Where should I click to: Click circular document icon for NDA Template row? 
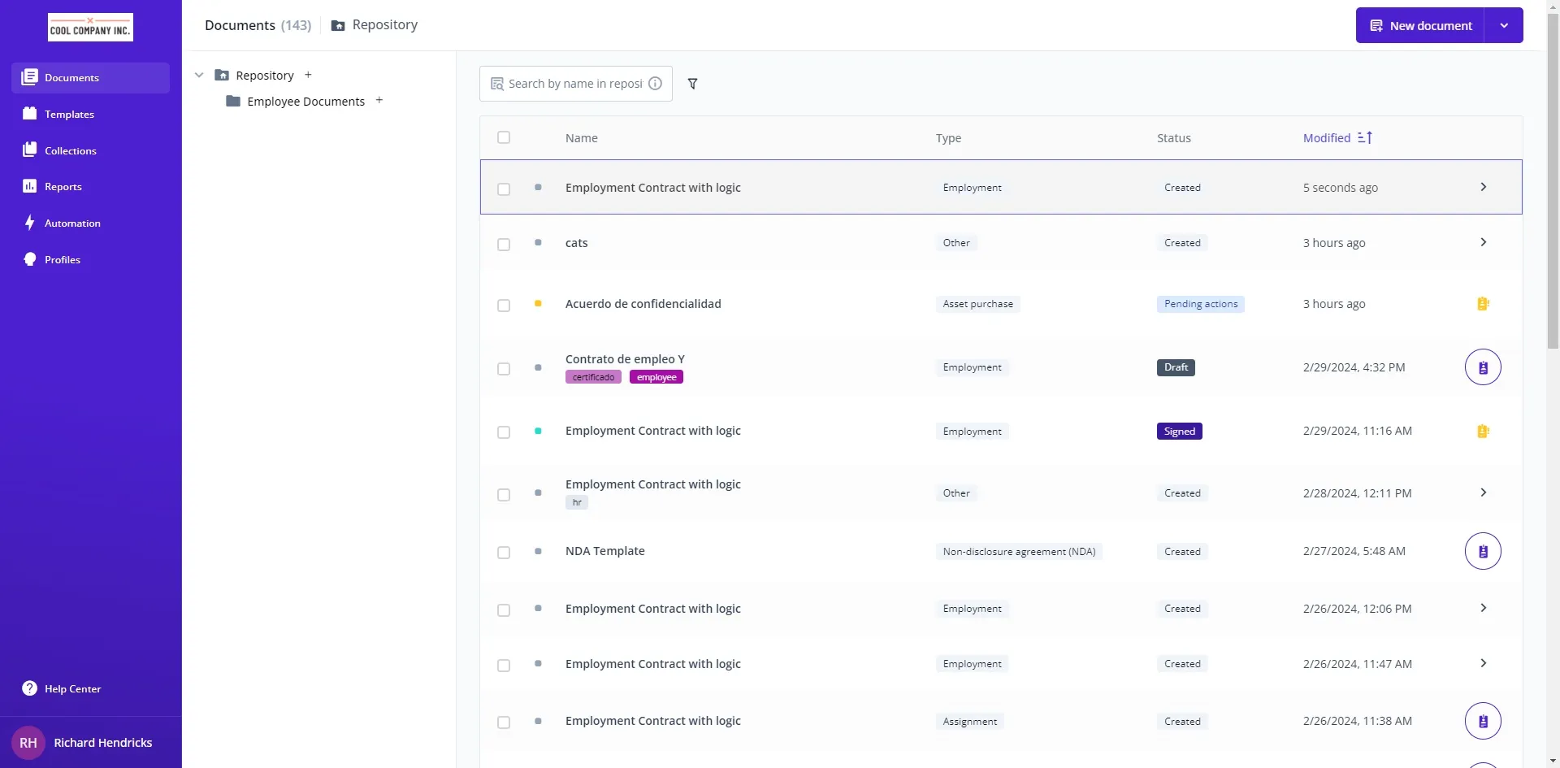[x=1482, y=551]
